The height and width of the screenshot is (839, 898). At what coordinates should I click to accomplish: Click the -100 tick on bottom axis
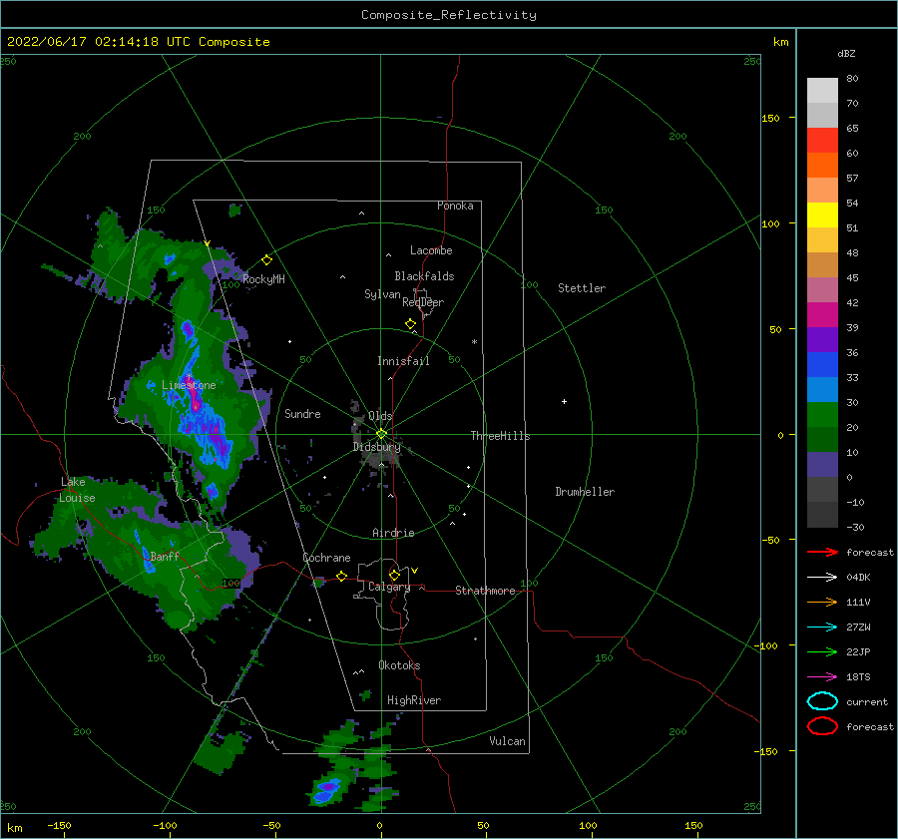click(165, 825)
